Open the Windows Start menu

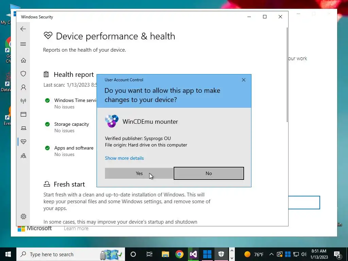8,254
